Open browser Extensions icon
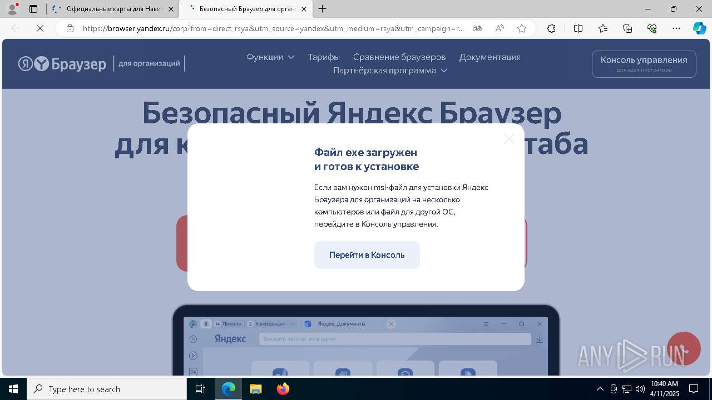 (x=551, y=28)
